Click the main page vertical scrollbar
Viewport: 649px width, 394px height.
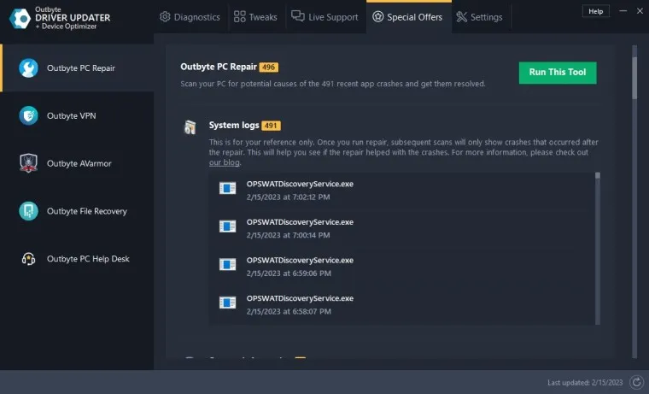click(634, 201)
